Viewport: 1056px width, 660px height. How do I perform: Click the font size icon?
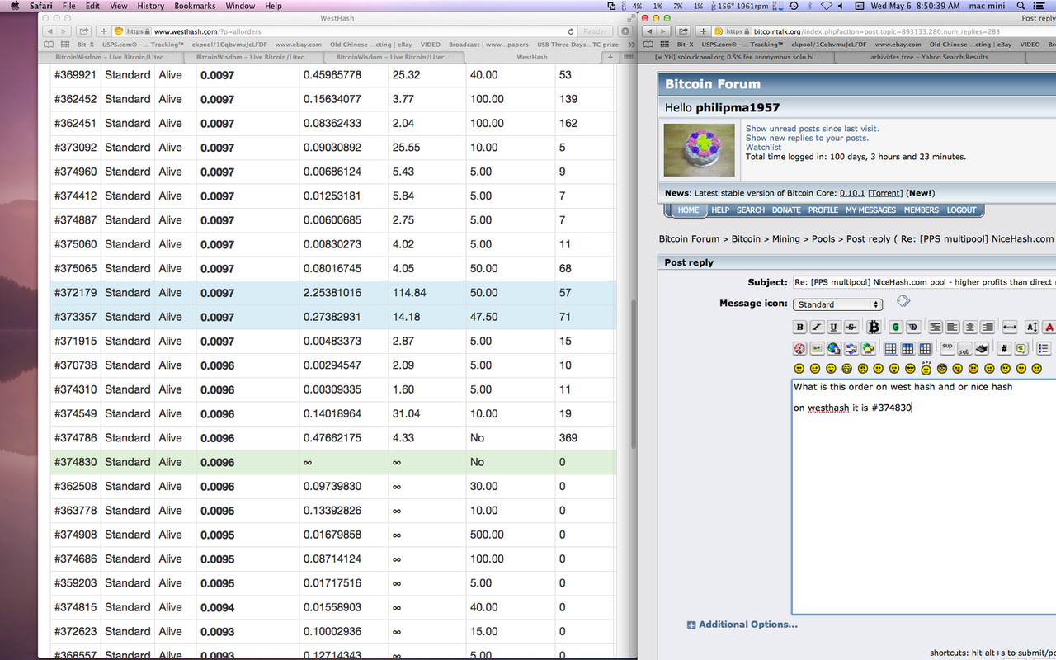tap(1032, 327)
